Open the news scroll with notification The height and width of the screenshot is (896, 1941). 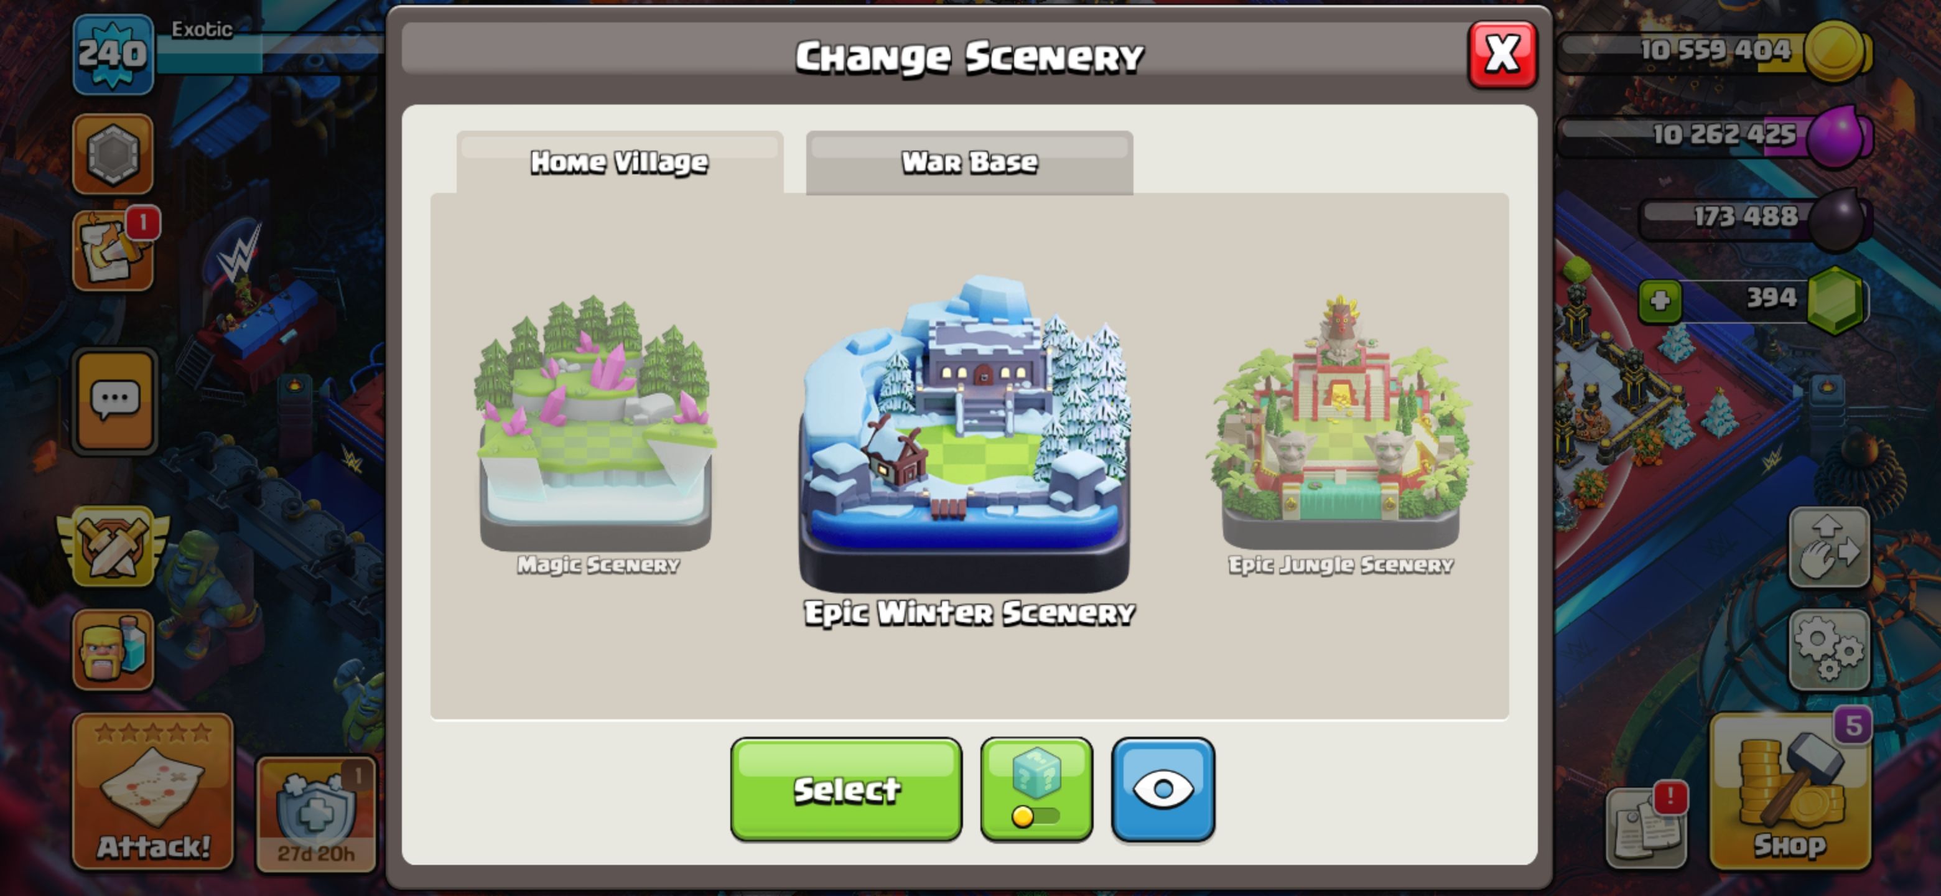(x=1646, y=828)
